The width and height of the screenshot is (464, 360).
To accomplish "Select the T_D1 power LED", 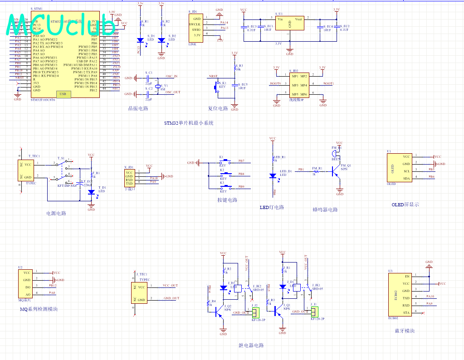I will [x=92, y=192].
